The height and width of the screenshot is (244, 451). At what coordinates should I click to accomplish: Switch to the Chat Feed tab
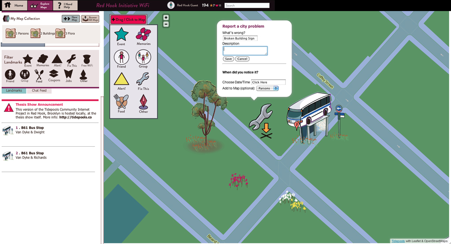click(x=39, y=90)
